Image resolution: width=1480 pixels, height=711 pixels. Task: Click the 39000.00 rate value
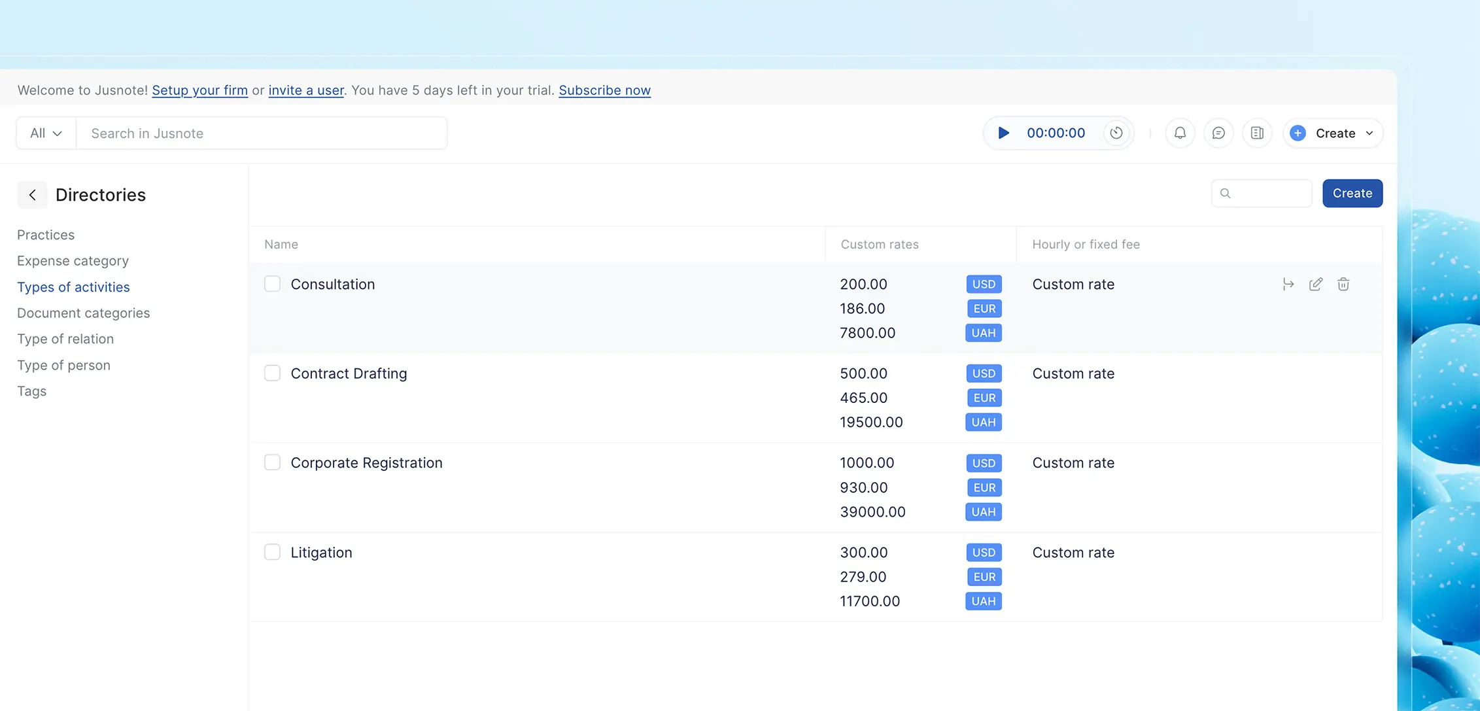[872, 512]
